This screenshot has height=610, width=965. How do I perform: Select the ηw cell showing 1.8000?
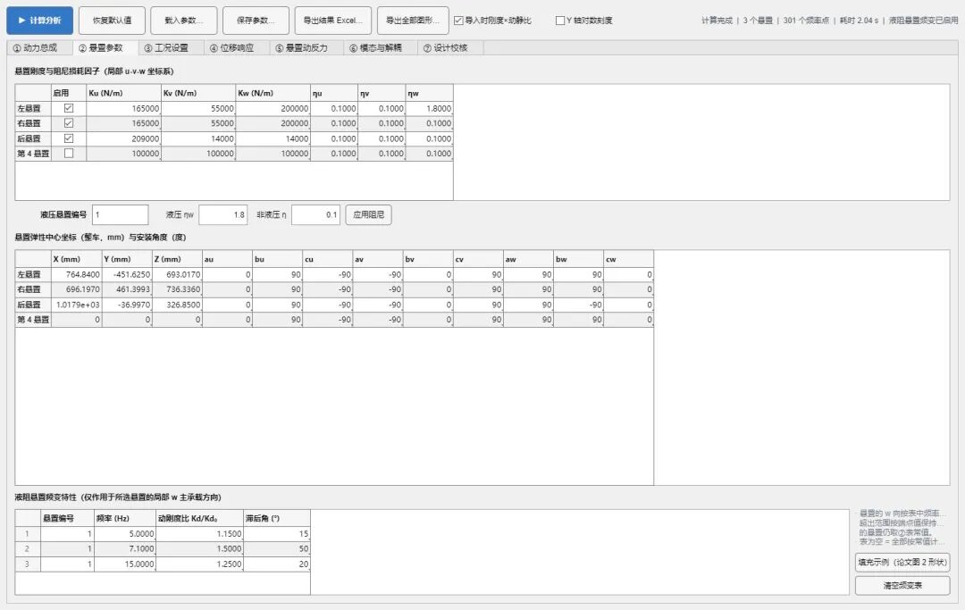click(x=429, y=108)
